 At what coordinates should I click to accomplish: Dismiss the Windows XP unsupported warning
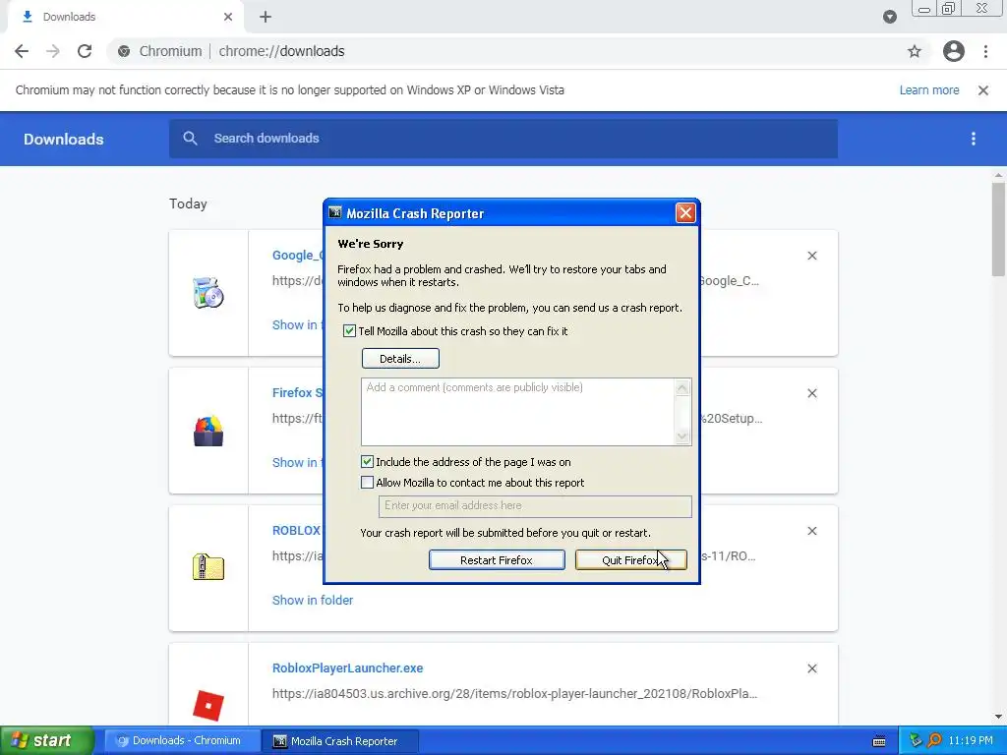[983, 90]
